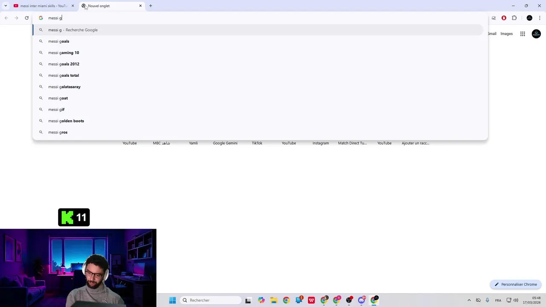Open the Match Direct Tu... shortcut
Image resolution: width=546 pixels, height=307 pixels.
point(352,143)
